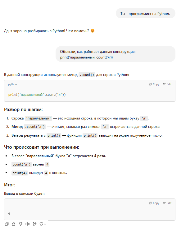Click the python language label in code block
181x229 pixels.
click(x=12, y=84)
